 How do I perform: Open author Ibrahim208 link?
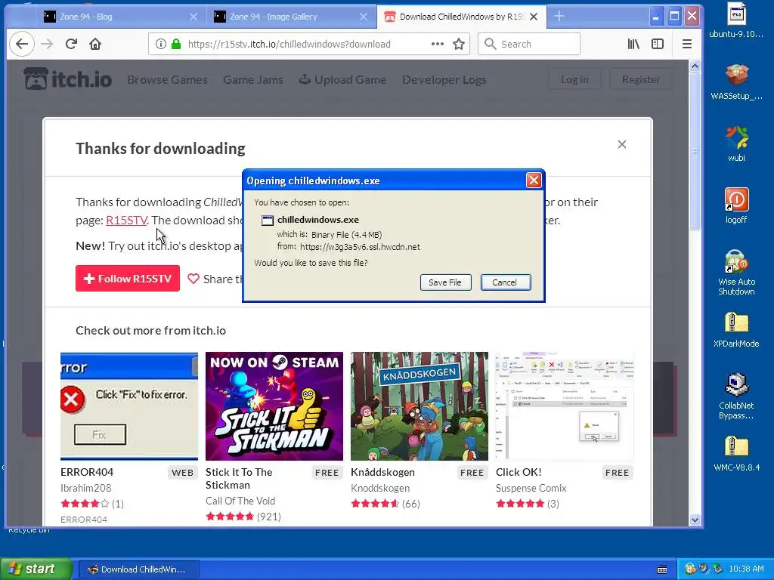coord(86,489)
